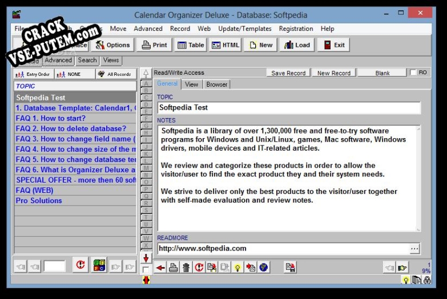Select the 'Pro Solutions' row
The image size is (447, 299).
pos(75,200)
